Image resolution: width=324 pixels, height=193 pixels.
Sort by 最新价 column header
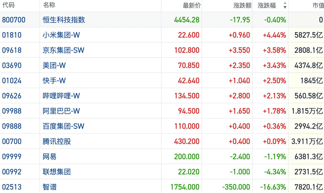pos(192,5)
